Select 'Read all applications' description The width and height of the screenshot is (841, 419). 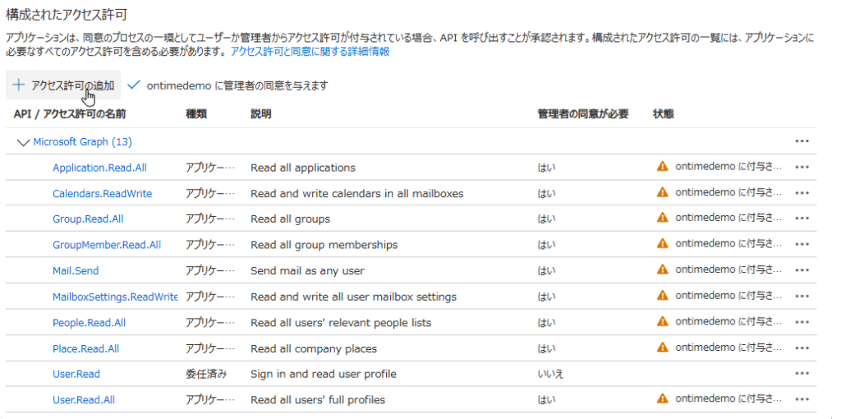[x=303, y=168]
